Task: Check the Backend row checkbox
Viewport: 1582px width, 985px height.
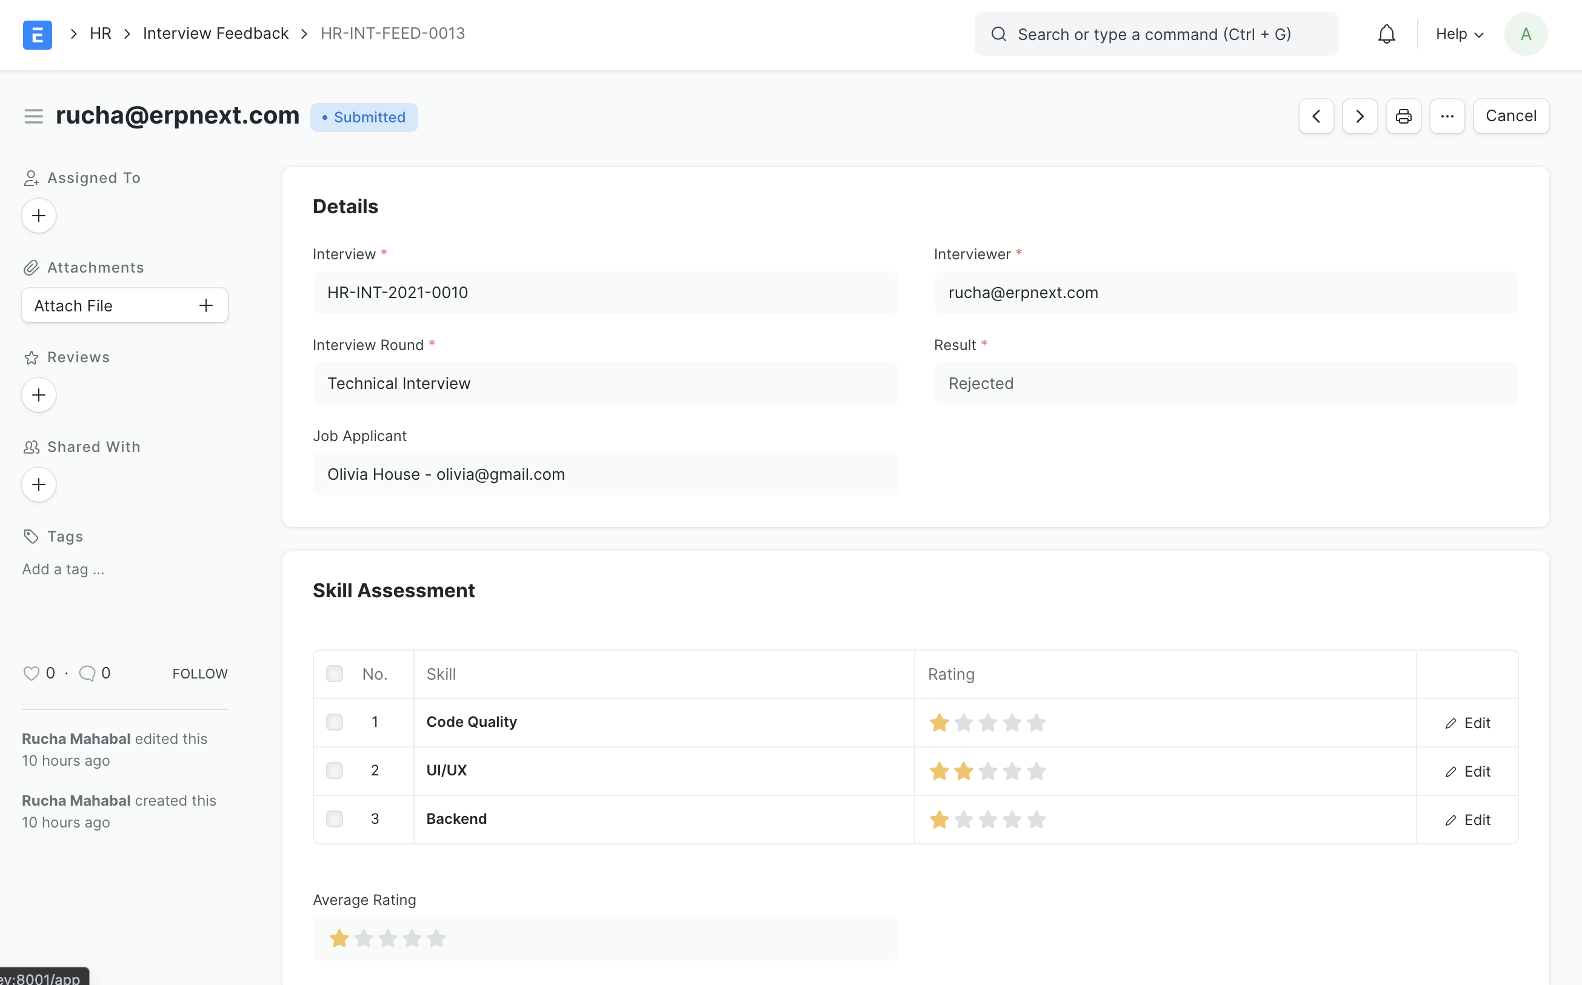Action: point(335,819)
